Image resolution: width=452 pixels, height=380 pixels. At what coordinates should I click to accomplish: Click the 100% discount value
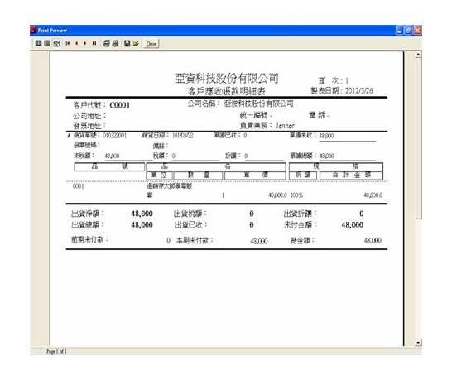coord(296,195)
